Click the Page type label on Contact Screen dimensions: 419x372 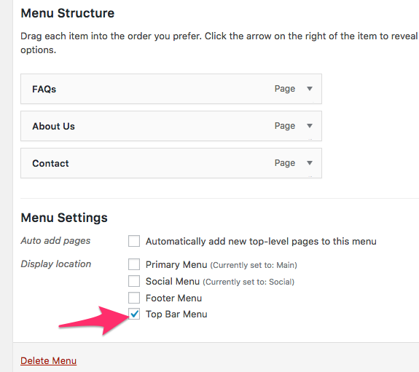(285, 163)
